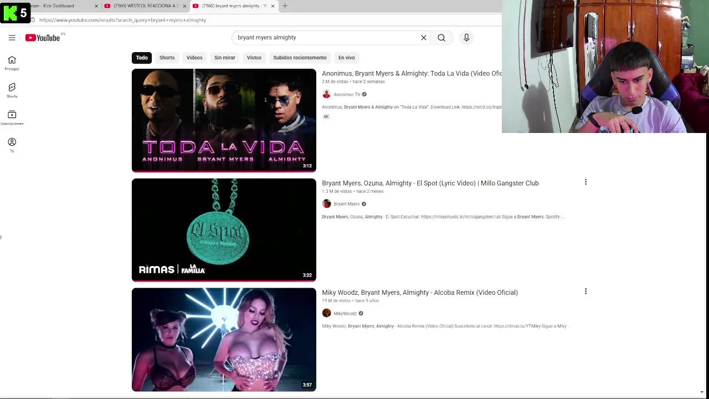The height and width of the screenshot is (399, 709).
Task: Start voice search with microphone icon
Action: [466, 38]
